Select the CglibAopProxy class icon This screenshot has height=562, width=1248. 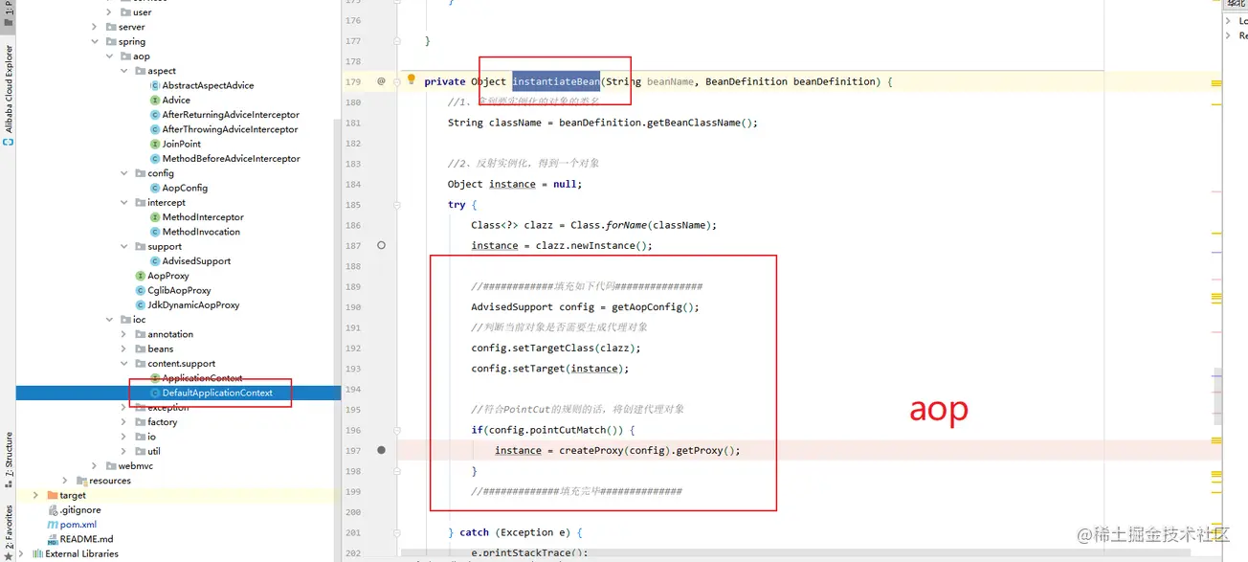(x=141, y=290)
